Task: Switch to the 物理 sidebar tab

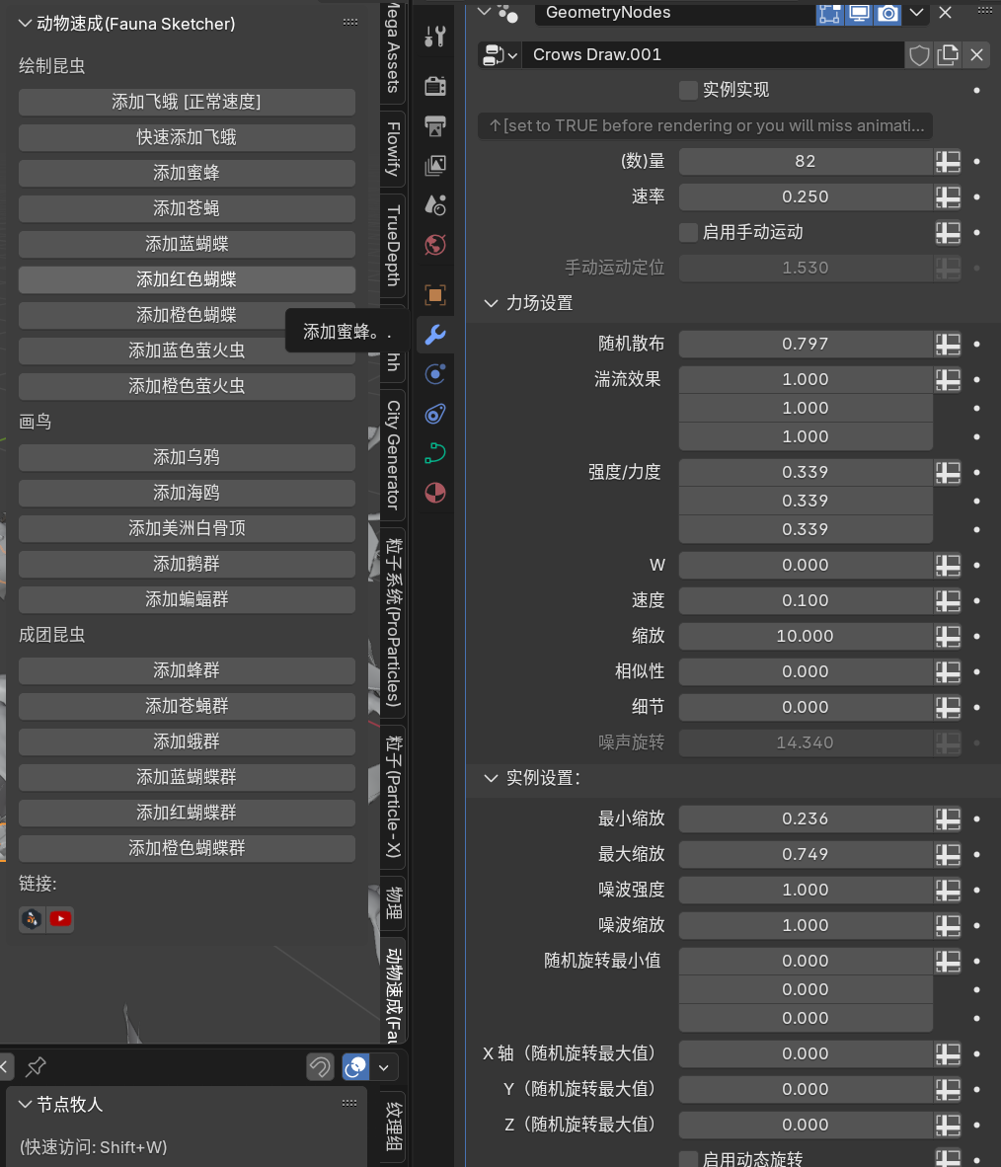Action: click(x=393, y=903)
